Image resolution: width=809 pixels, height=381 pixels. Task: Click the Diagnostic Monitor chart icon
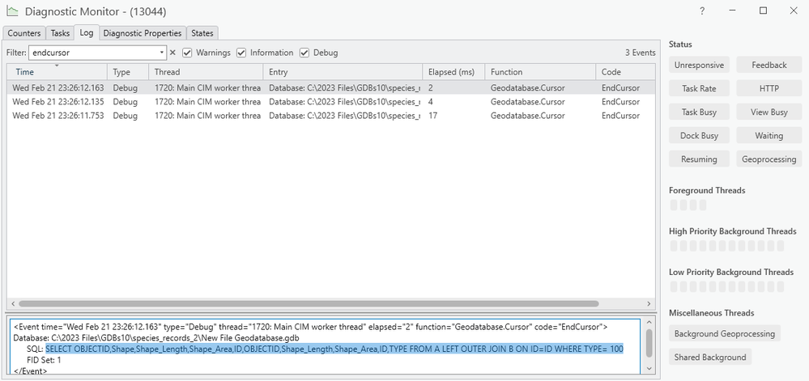tap(12, 11)
